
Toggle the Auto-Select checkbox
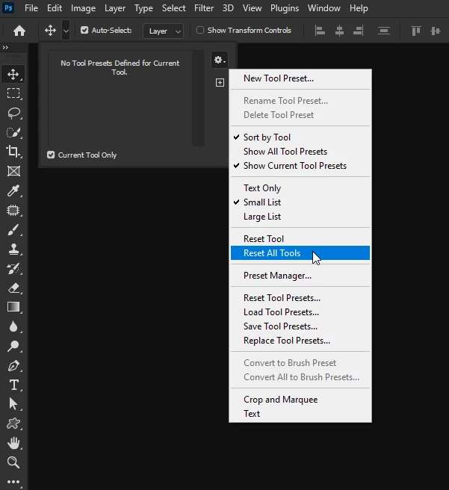pyautogui.click(x=84, y=30)
